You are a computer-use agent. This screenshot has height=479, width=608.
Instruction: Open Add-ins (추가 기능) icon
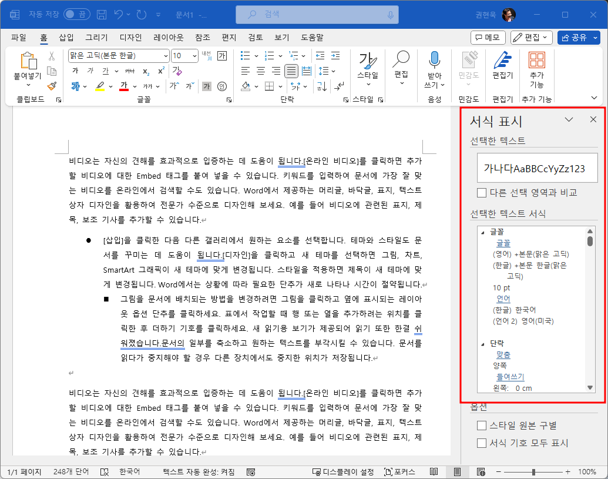click(x=537, y=60)
